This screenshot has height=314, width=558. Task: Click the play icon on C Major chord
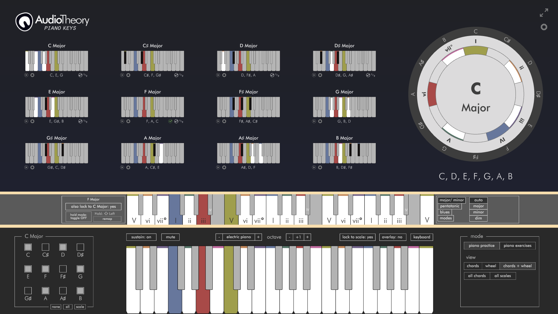pyautogui.click(x=26, y=75)
